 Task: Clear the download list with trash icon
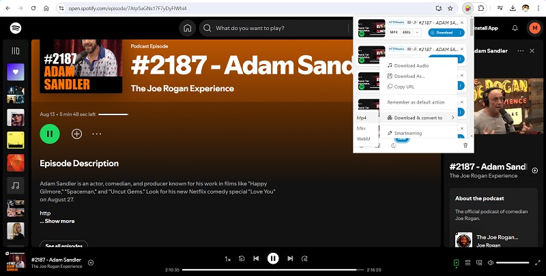[x=465, y=145]
